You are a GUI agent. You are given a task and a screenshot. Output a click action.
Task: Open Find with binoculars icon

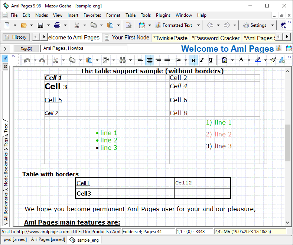[123, 60]
